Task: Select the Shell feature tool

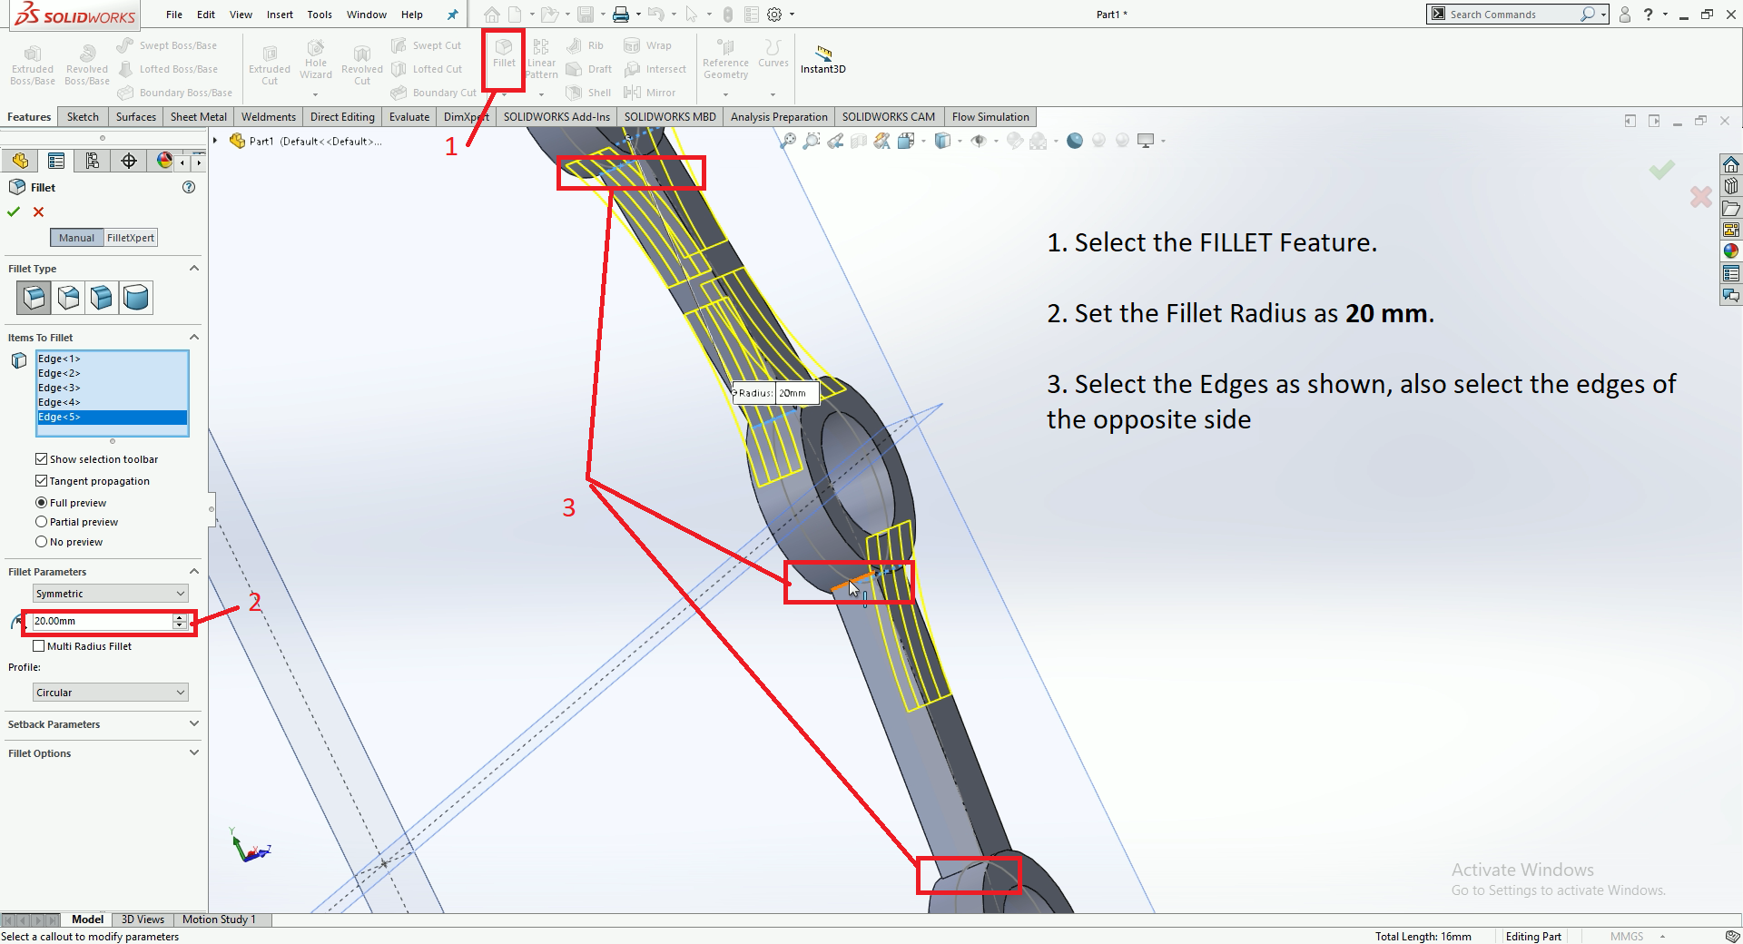Action: click(x=588, y=93)
